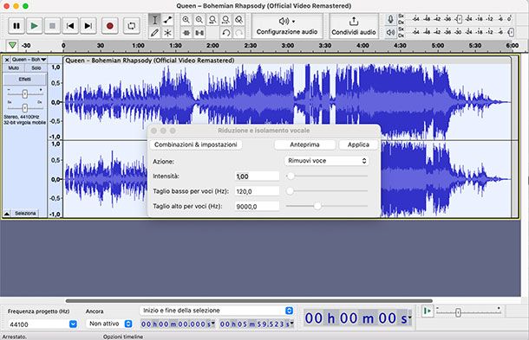Skip to start of track
529x340 pixels.
(x=70, y=26)
